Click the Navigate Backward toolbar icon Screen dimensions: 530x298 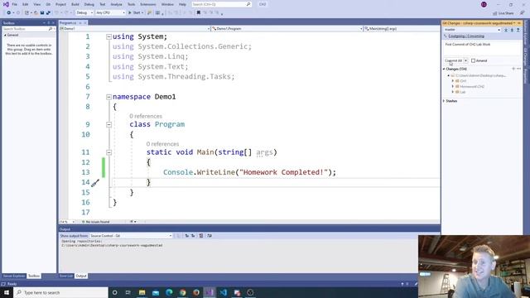click(9, 13)
